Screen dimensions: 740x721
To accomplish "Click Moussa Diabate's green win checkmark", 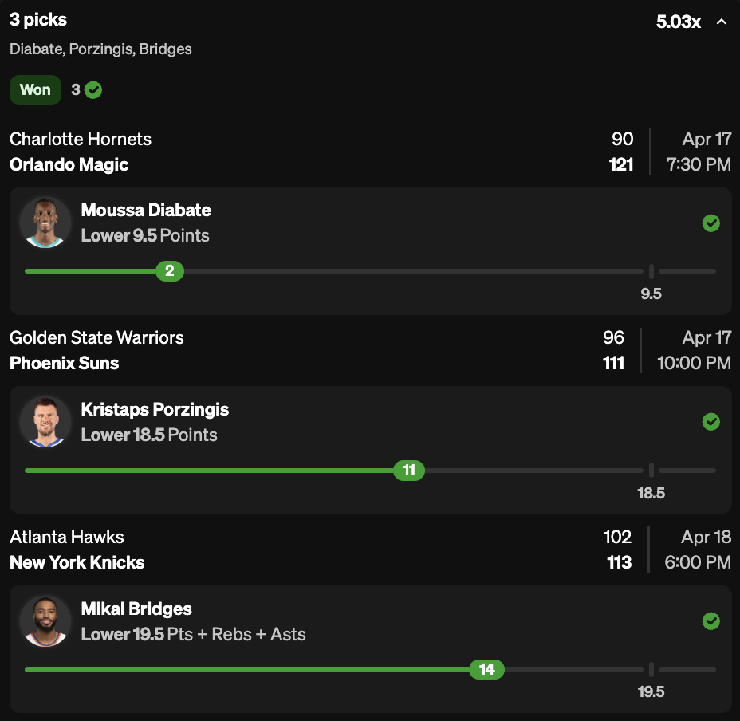I will [711, 223].
